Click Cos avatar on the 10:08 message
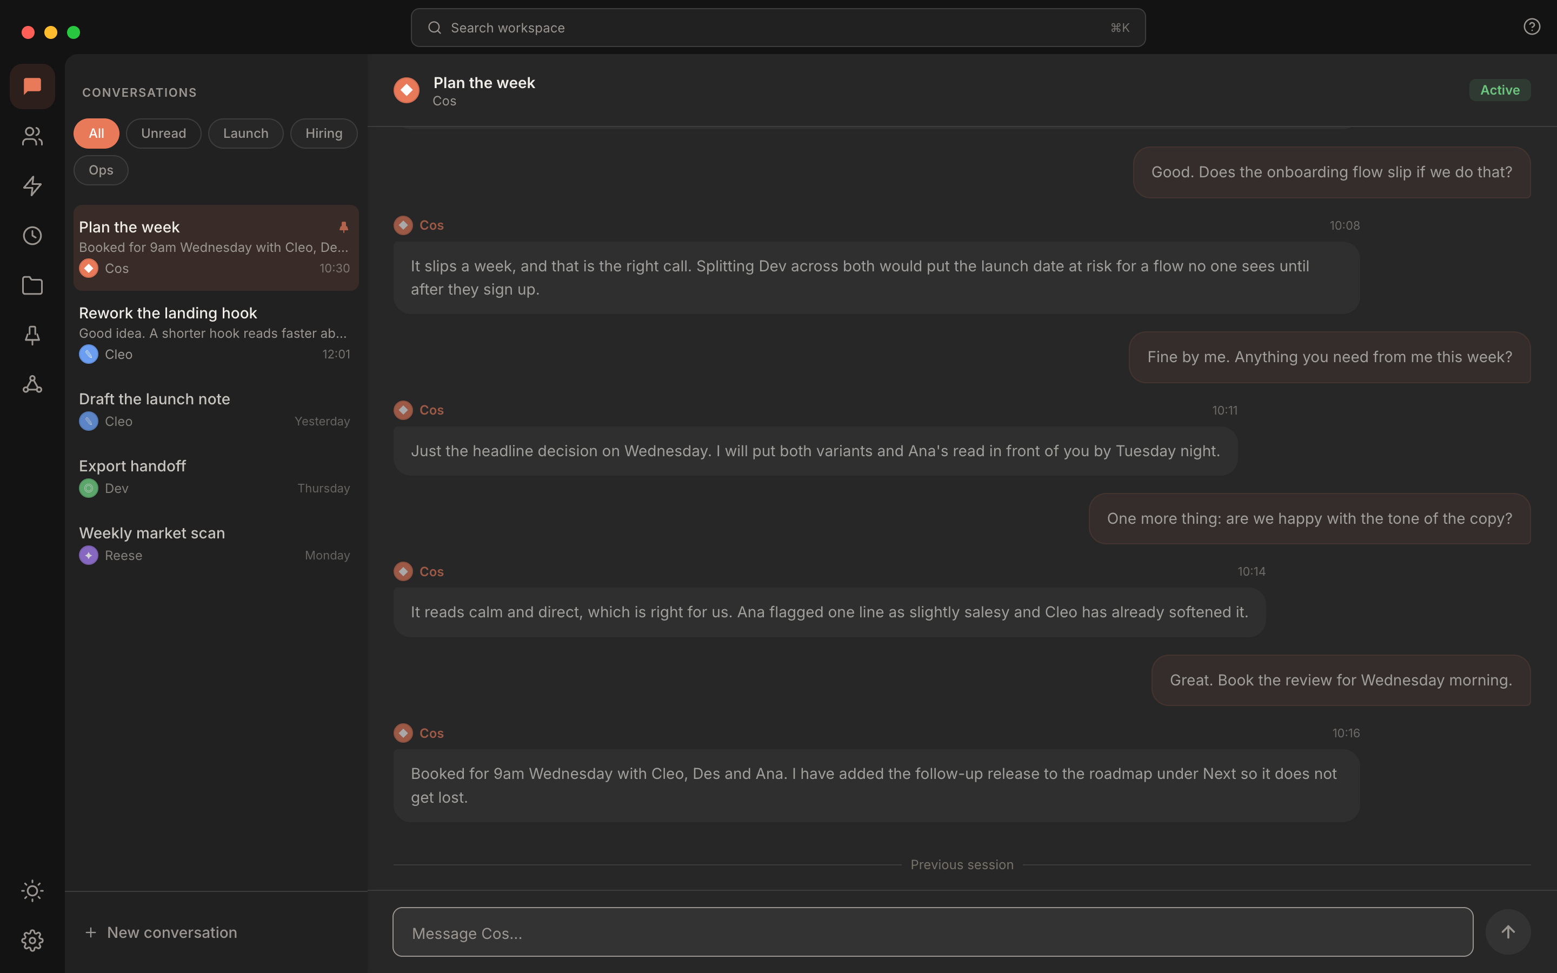This screenshot has width=1557, height=973. 403,225
